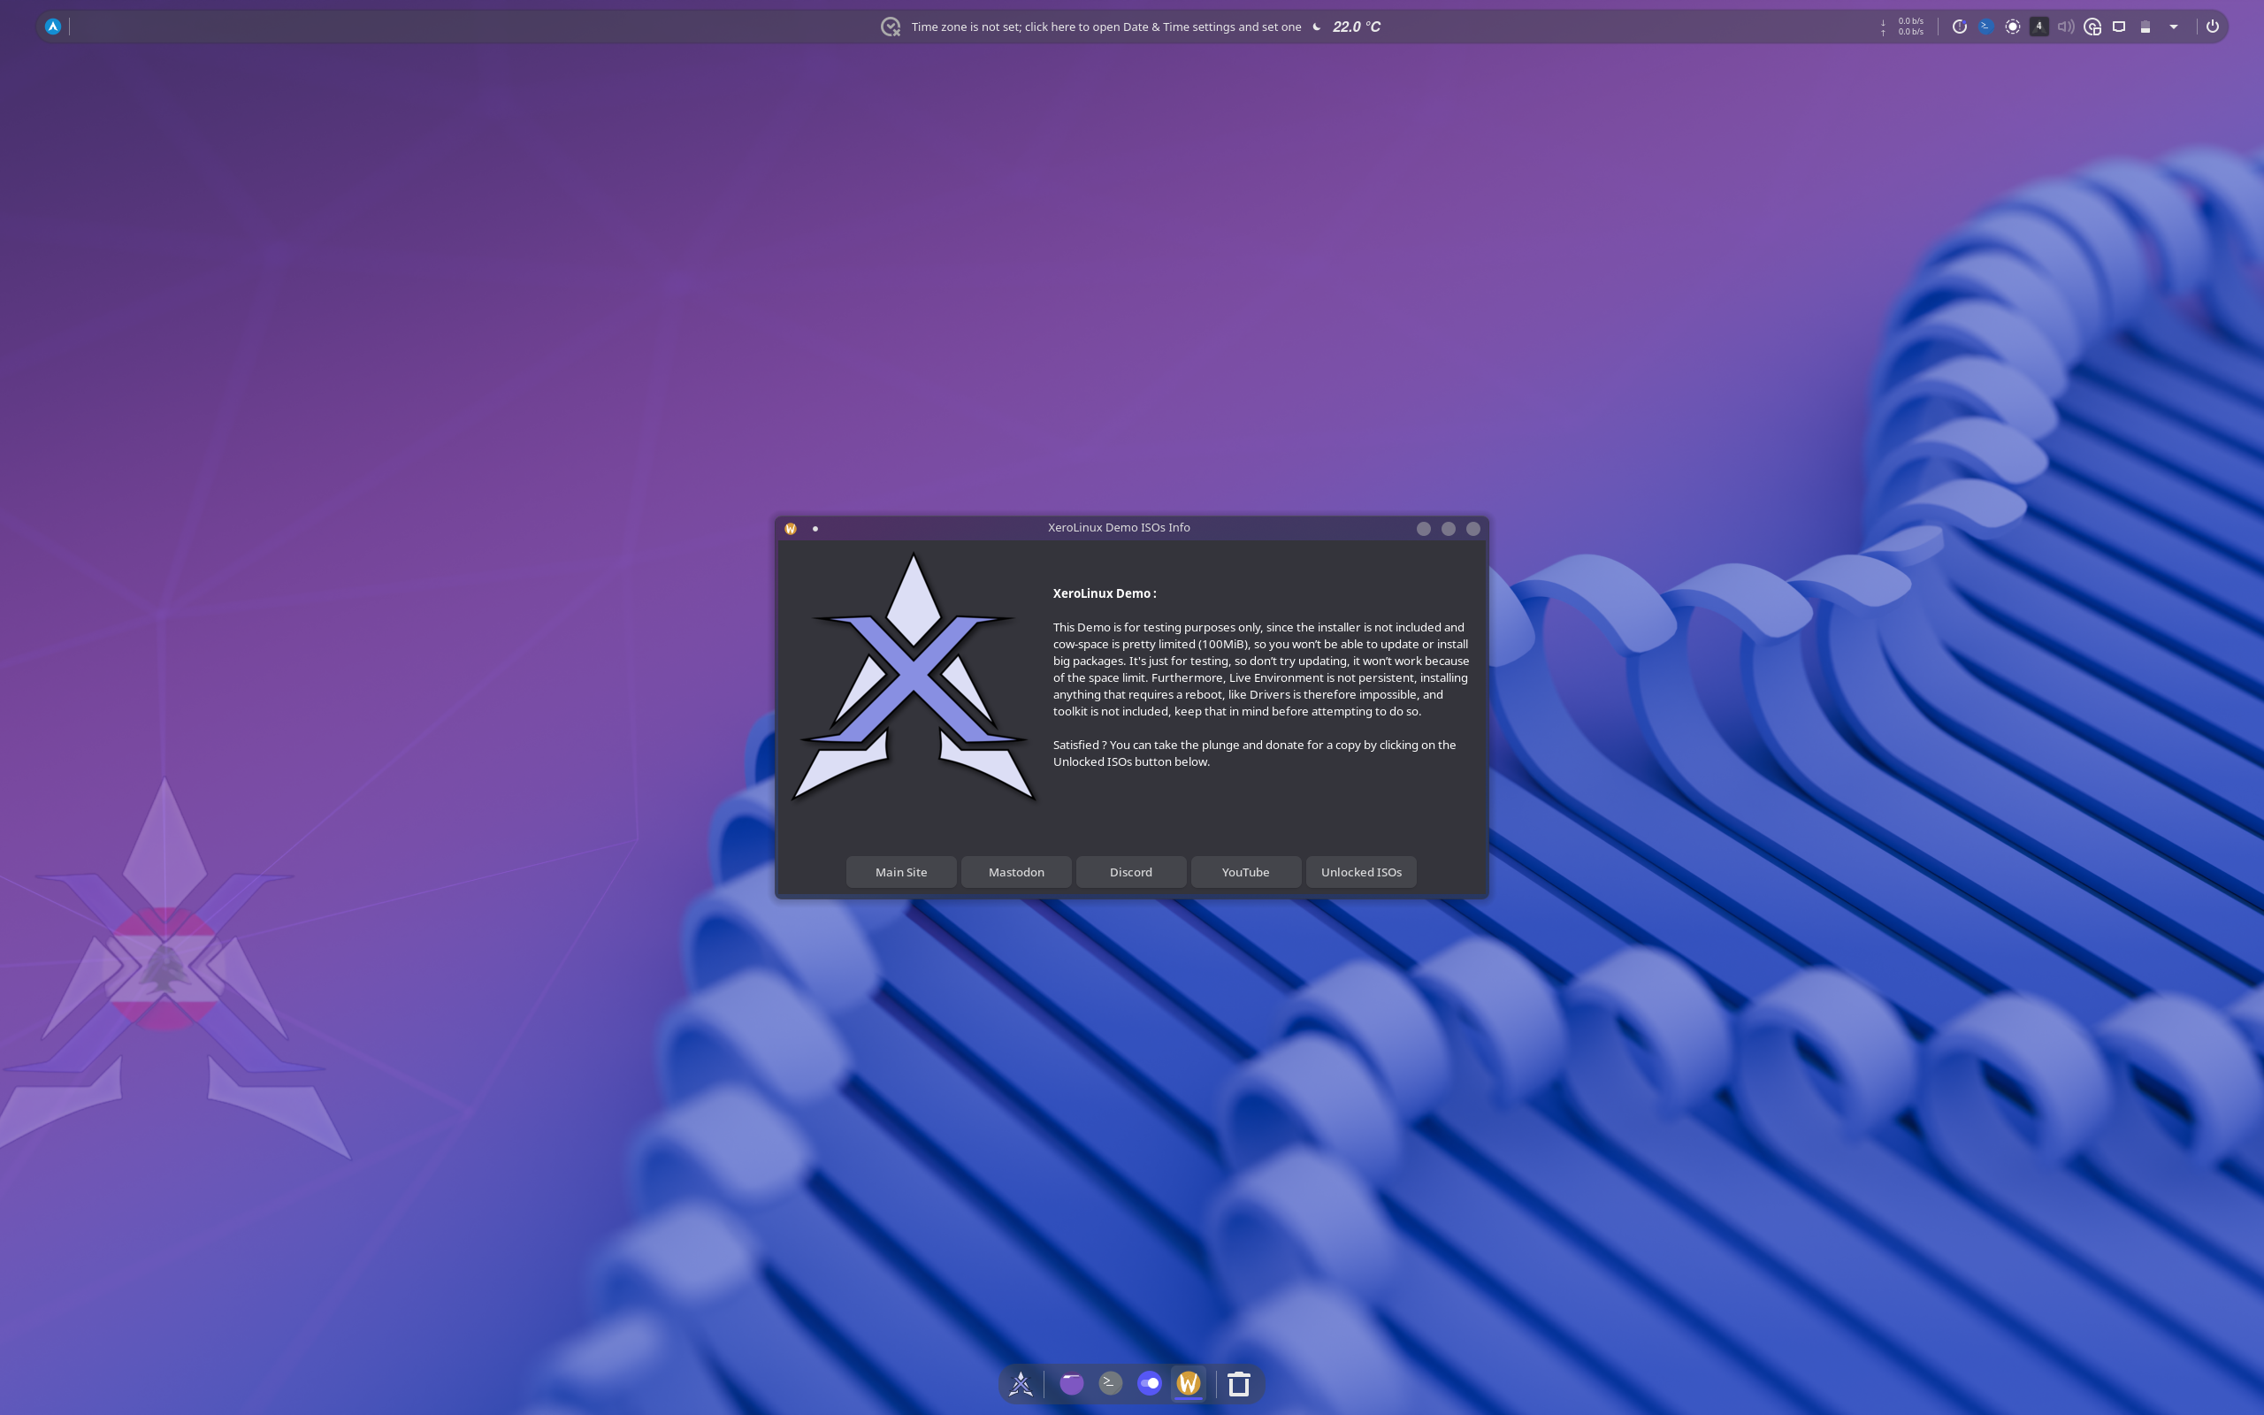
Task: Click the "XeroLinux Demo :" heading text
Action: click(x=1104, y=593)
